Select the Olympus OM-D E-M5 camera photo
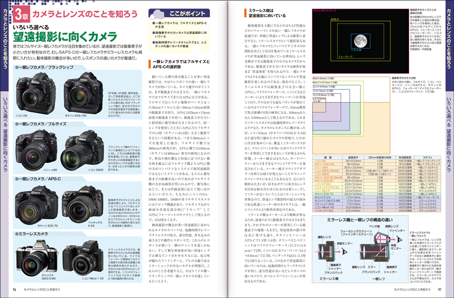Viewport: 454px width, 298px height. pos(37,259)
